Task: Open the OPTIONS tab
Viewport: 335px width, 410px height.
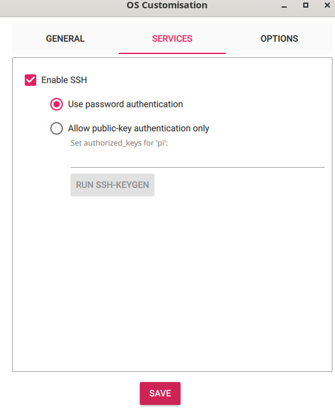Action: pos(279,39)
